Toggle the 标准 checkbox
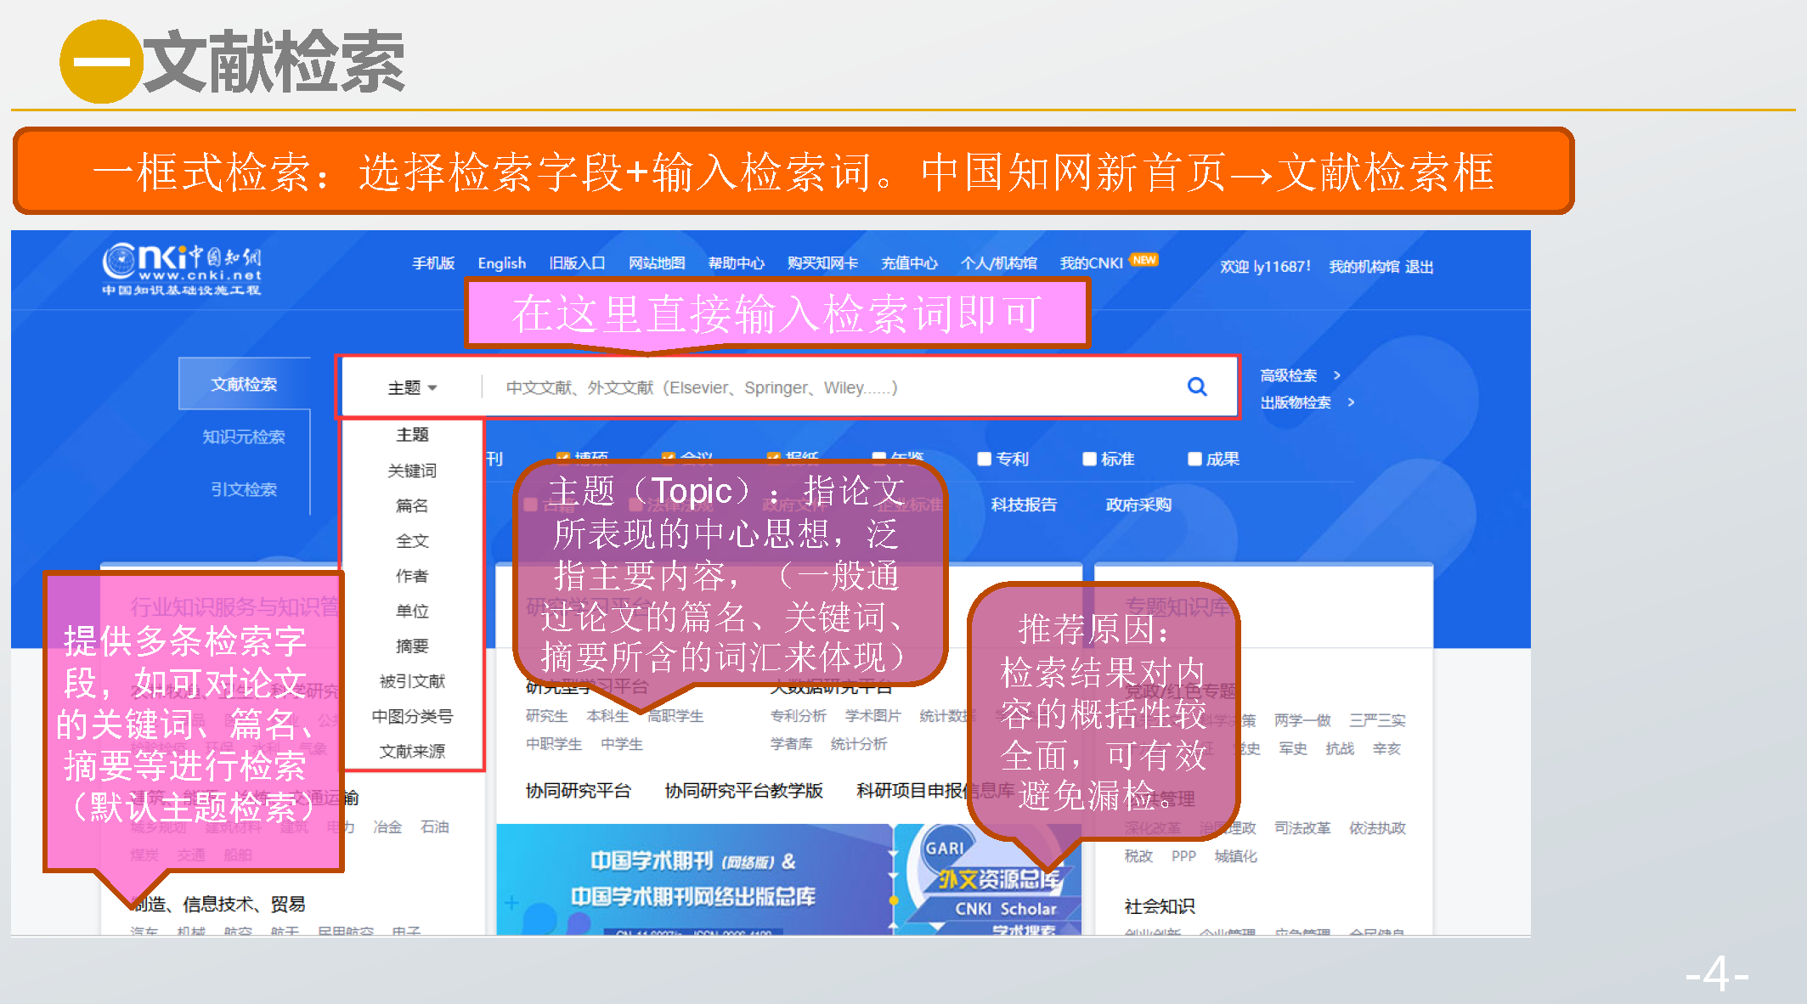Viewport: 1807px width, 1004px height. click(1089, 459)
